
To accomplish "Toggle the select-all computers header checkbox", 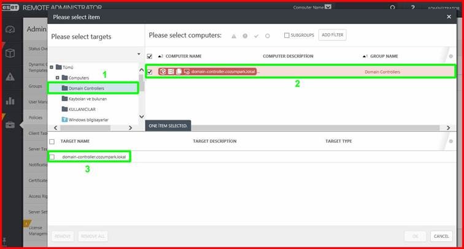I will click(149, 56).
